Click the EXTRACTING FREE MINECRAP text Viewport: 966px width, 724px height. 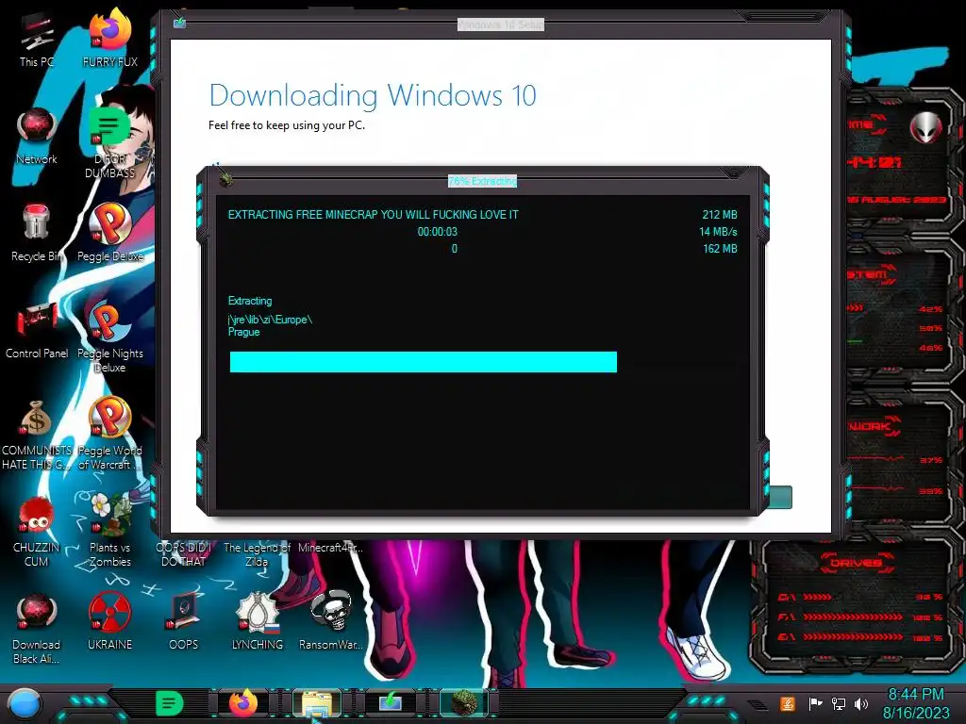(373, 214)
